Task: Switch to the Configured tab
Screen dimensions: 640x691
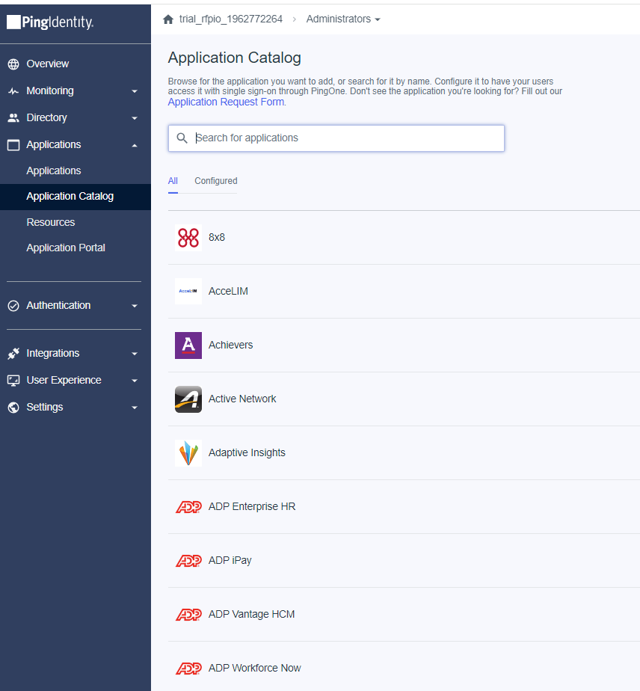Action: 216,181
